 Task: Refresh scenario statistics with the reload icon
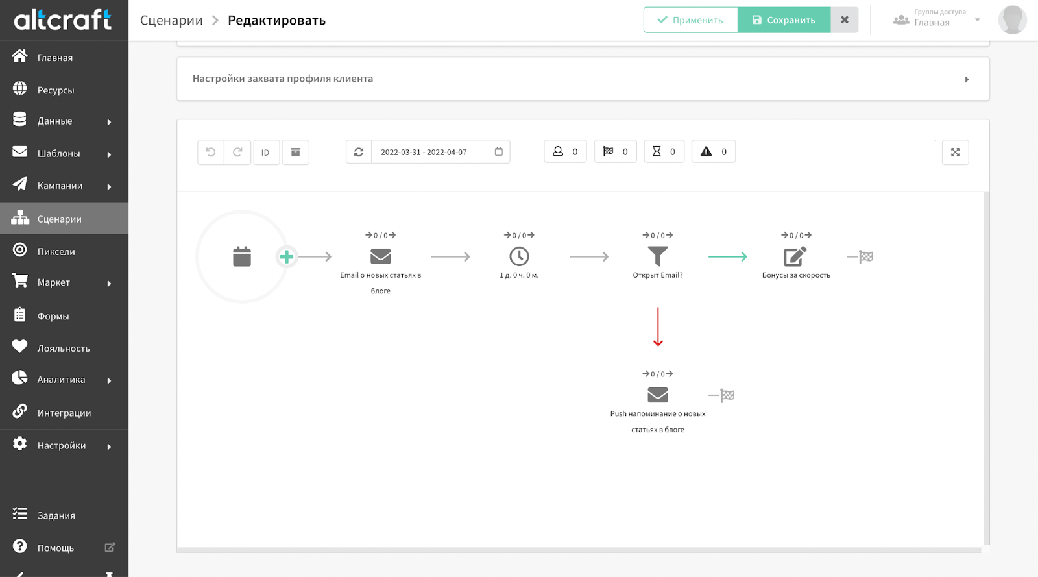pos(359,153)
